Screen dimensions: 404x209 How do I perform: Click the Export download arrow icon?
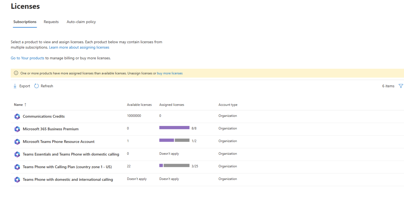pyautogui.click(x=15, y=86)
